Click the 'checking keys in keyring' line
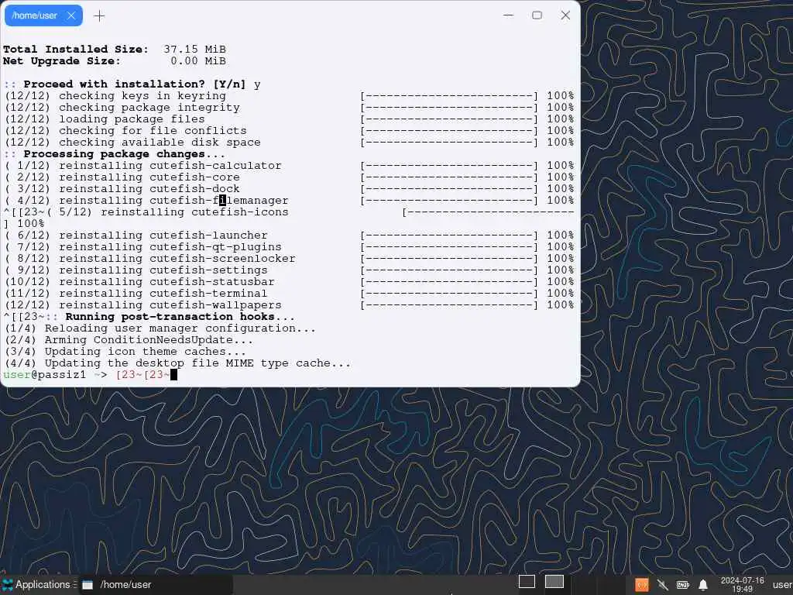This screenshot has width=793, height=595. pos(289,95)
